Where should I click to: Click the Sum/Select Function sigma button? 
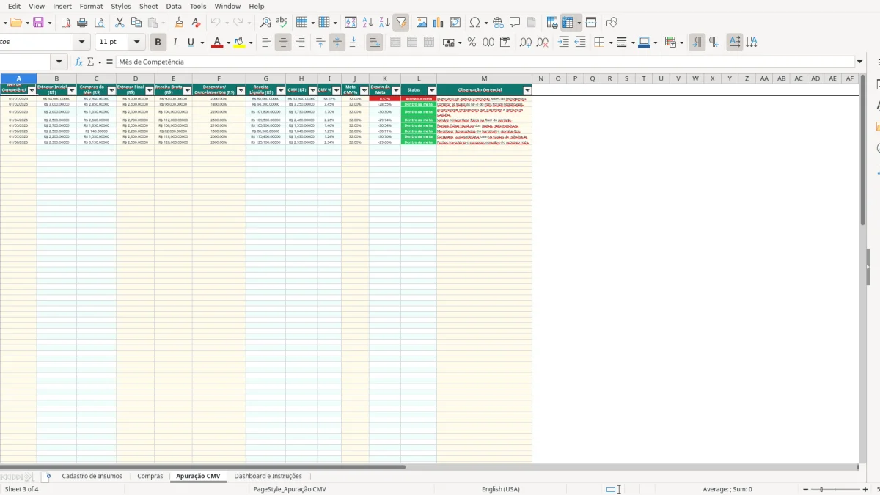[91, 62]
